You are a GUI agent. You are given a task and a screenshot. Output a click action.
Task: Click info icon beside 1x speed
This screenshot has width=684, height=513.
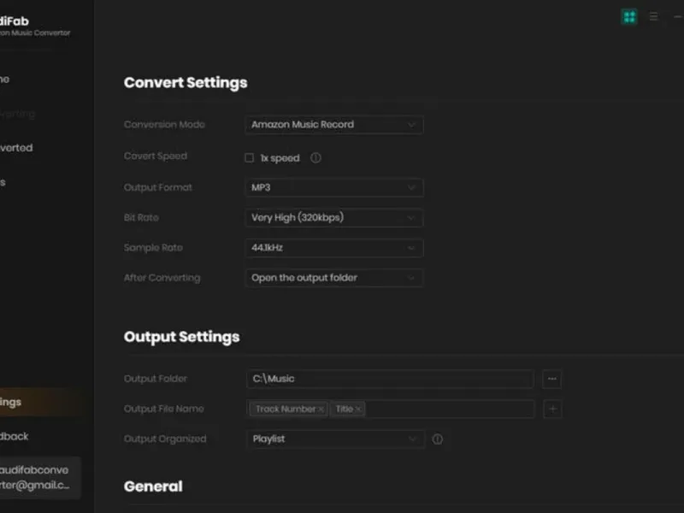(x=315, y=158)
